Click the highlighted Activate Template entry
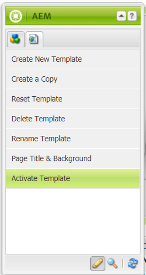The height and width of the screenshot is (275, 146). [73, 178]
